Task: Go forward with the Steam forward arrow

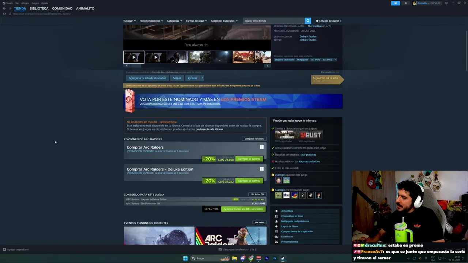Action: click(x=10, y=8)
